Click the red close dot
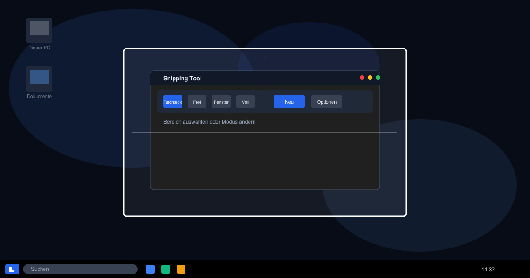The height and width of the screenshot is (278, 530). [x=362, y=78]
